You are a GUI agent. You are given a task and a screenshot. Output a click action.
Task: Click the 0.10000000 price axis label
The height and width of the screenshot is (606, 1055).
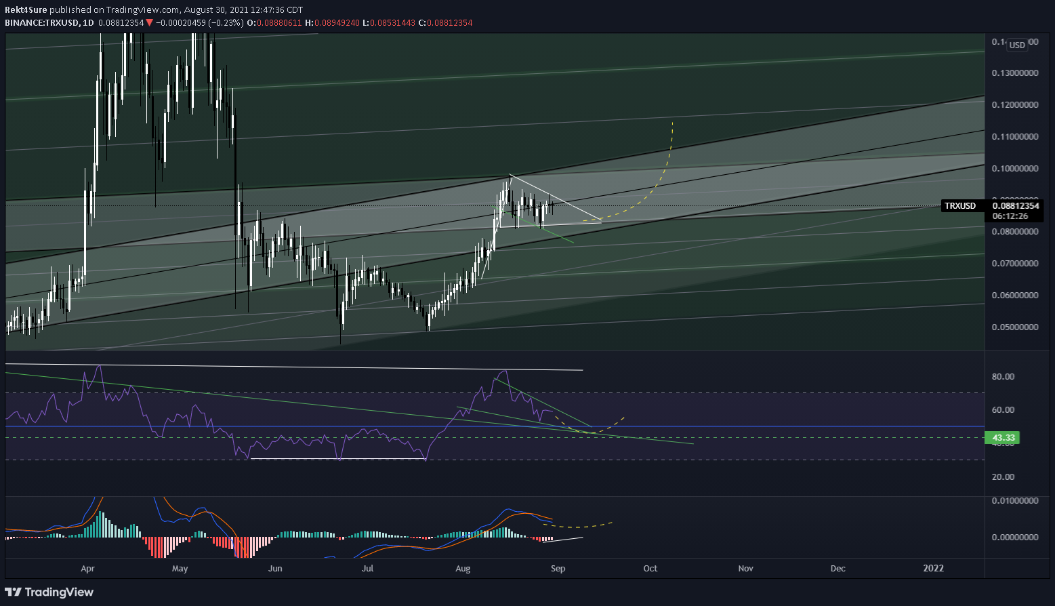coord(1014,168)
